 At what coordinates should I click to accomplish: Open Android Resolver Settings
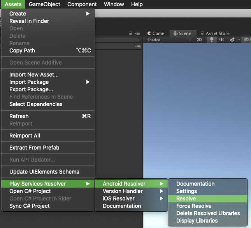[x=208, y=191]
